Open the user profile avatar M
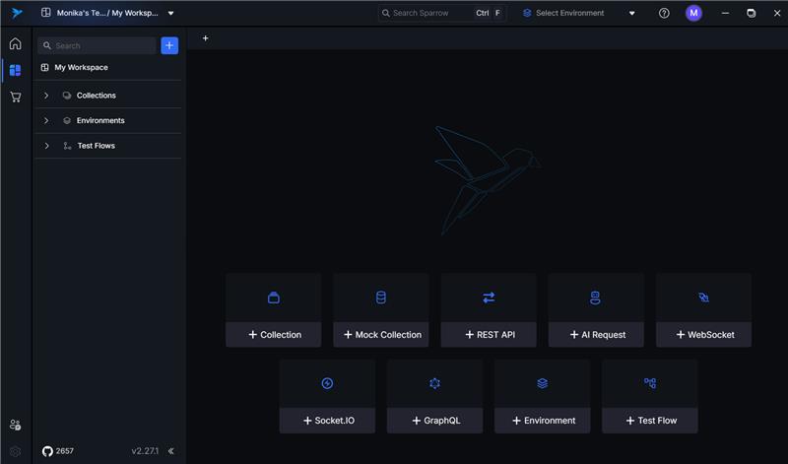The image size is (788, 464). coord(693,13)
